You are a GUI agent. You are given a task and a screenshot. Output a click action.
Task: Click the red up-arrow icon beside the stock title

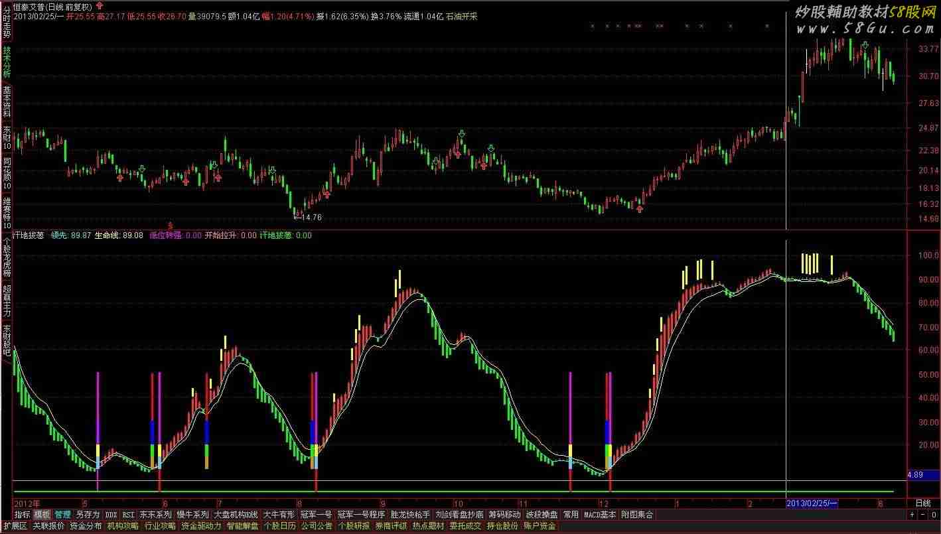100,5
